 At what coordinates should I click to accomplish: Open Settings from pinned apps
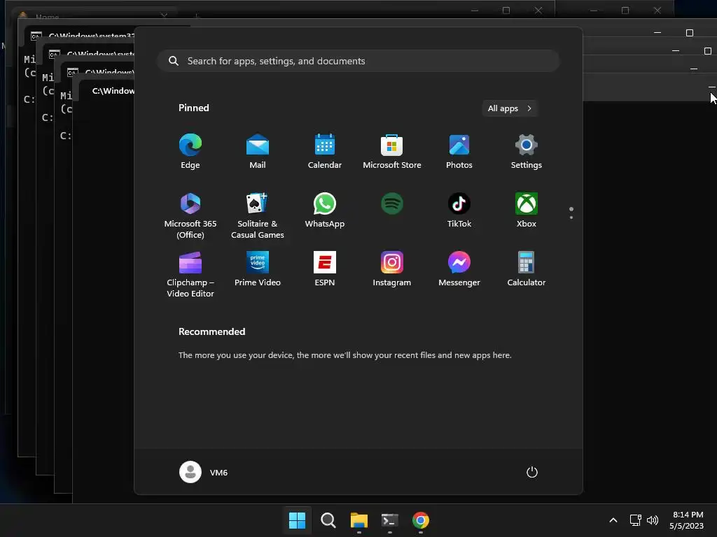pyautogui.click(x=527, y=152)
